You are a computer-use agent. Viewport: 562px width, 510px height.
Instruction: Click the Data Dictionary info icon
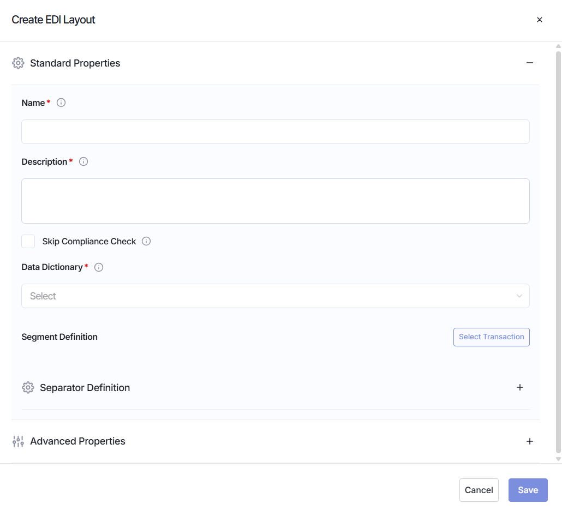tap(99, 267)
